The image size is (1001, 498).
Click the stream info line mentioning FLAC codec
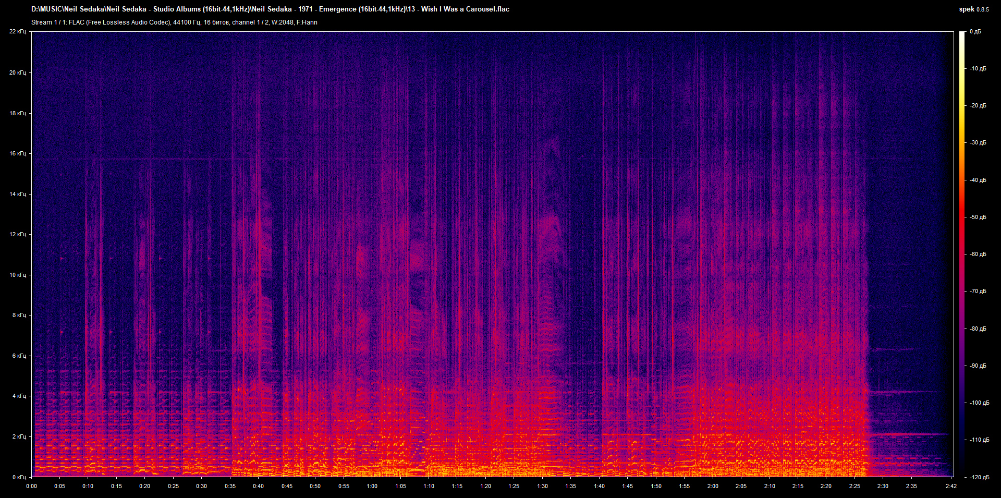(174, 22)
